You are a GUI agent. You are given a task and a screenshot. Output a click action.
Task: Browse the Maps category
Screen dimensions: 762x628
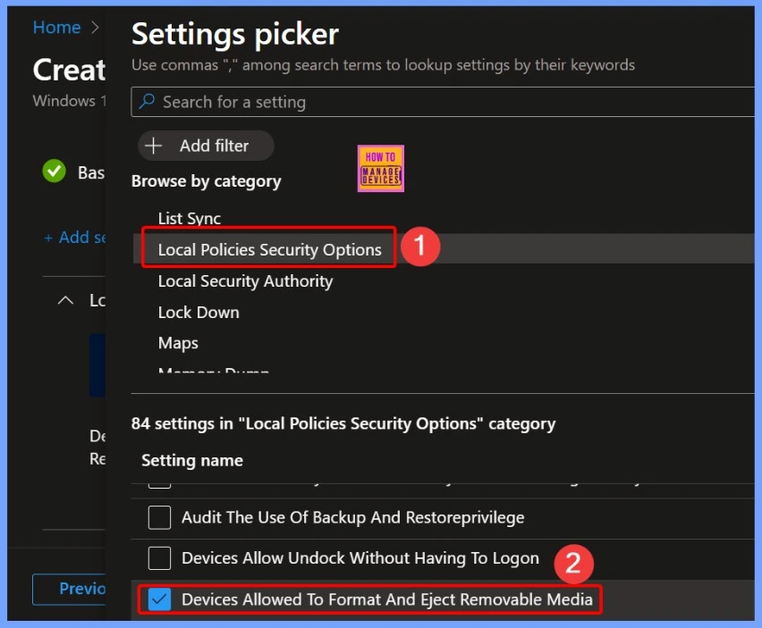[178, 343]
